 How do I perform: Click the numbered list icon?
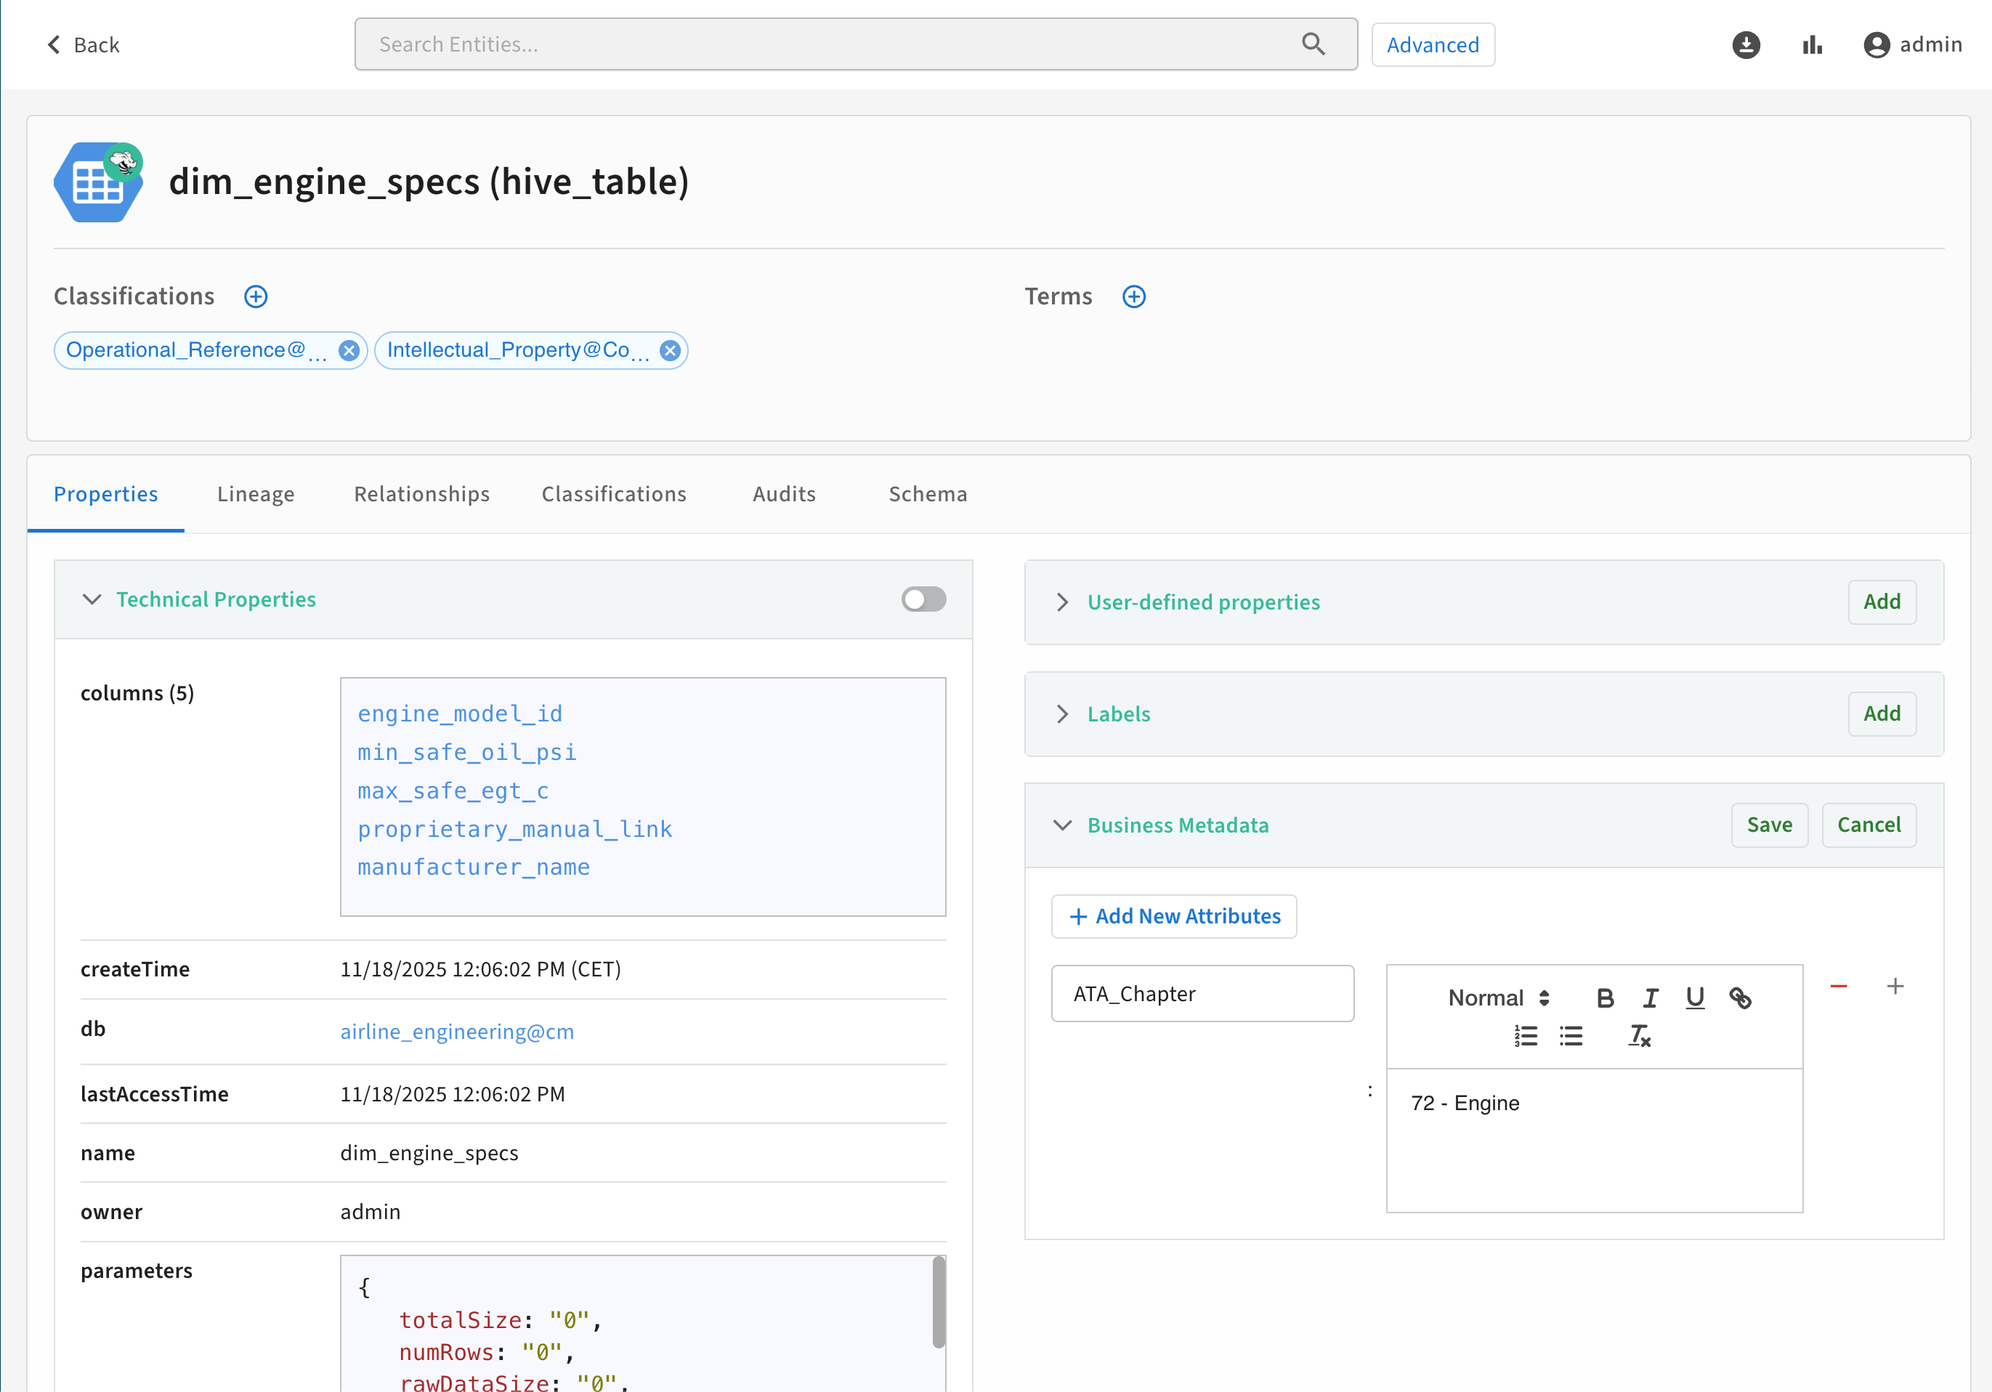click(1525, 1035)
